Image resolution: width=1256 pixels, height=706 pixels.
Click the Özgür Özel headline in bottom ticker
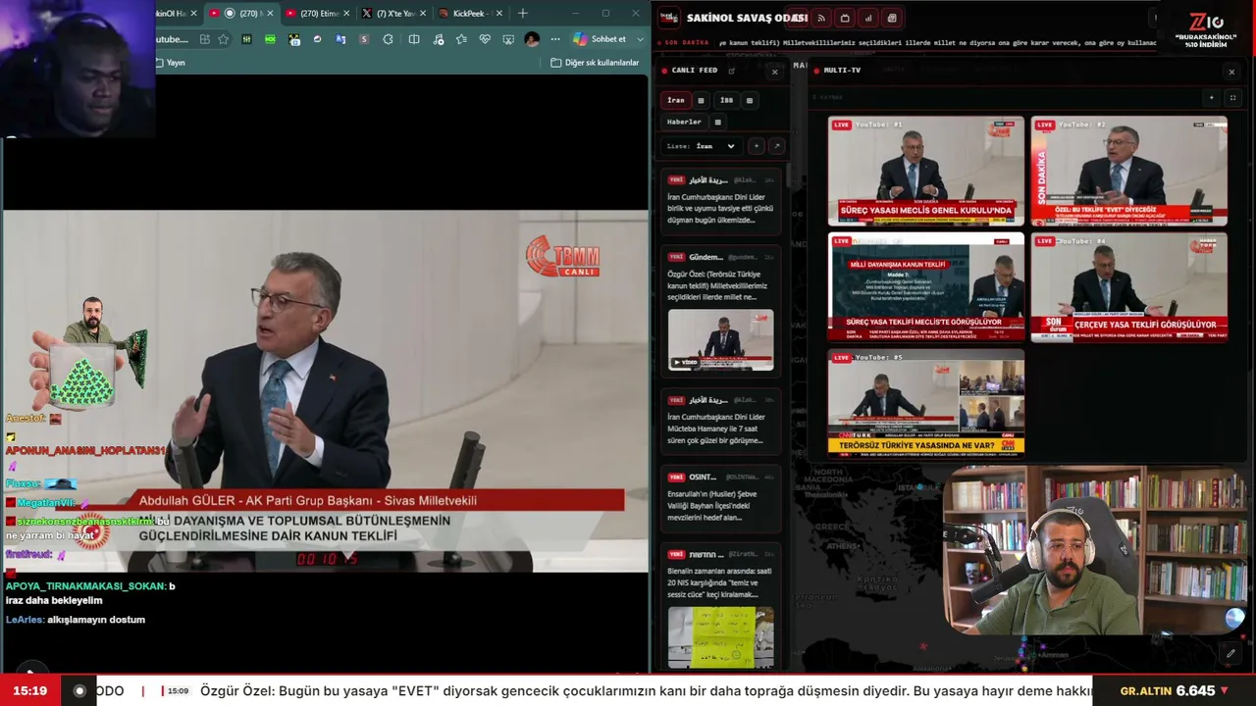(x=648, y=690)
